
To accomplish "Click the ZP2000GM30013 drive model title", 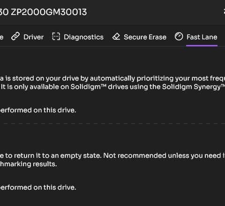I will tap(43, 12).
